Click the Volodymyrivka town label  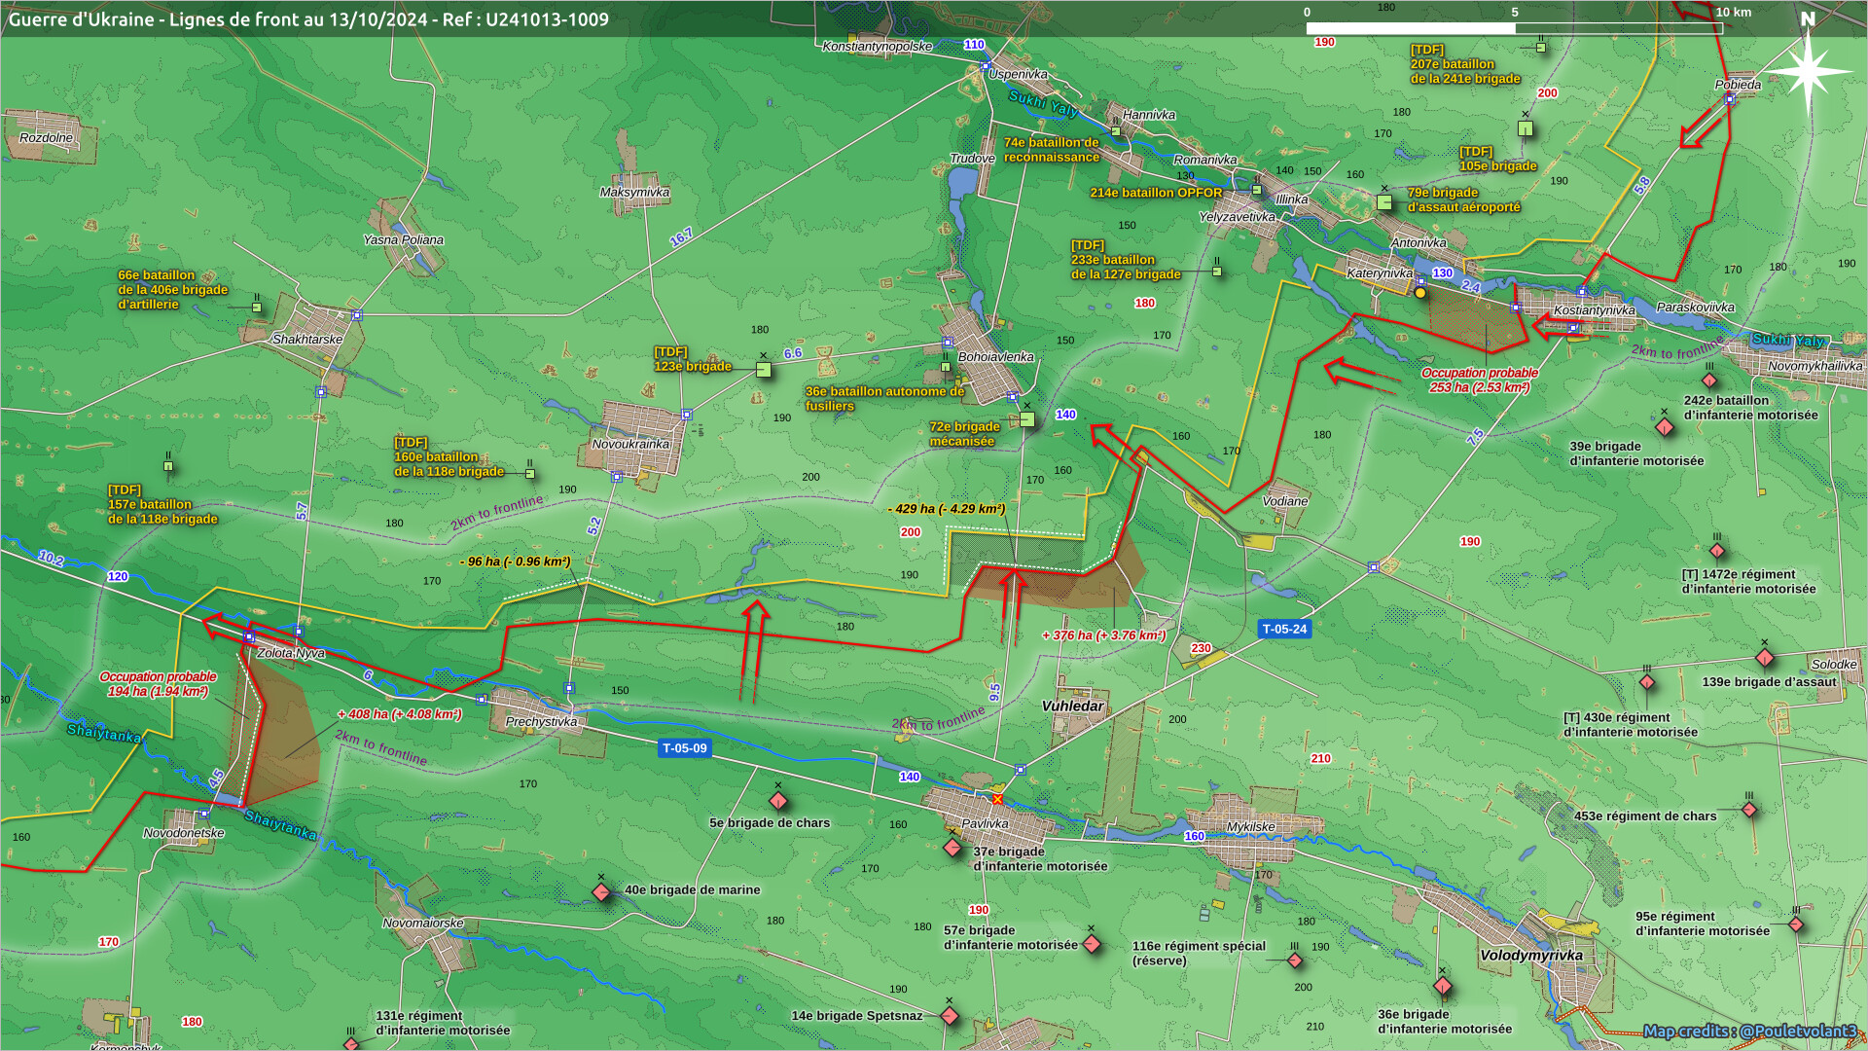[x=1531, y=955]
